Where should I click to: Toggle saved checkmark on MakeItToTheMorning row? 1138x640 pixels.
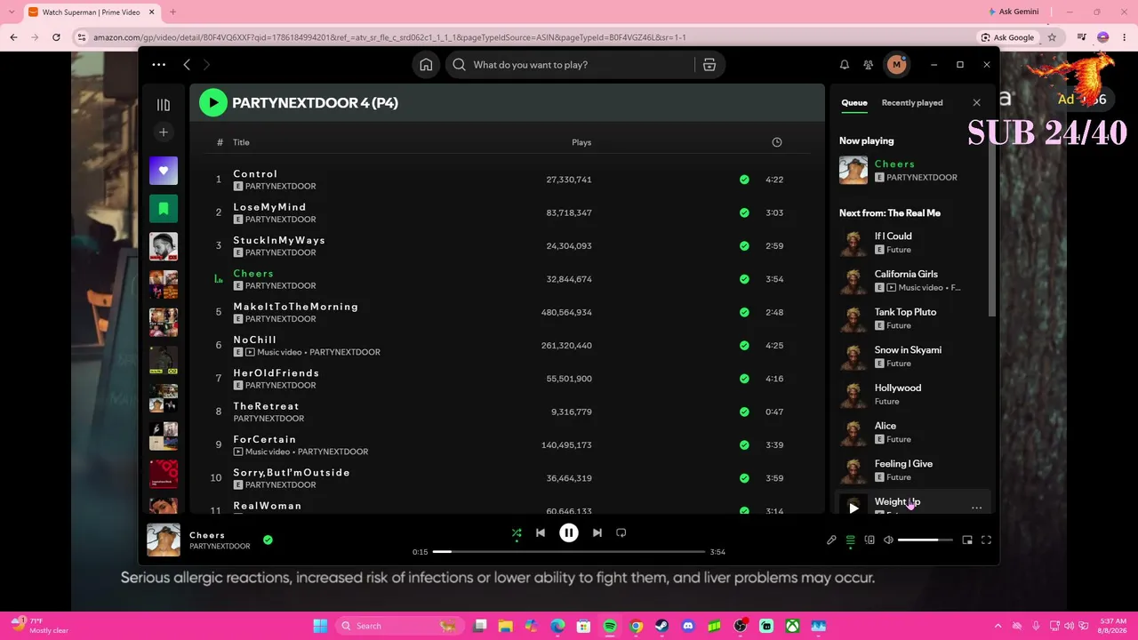[744, 312]
